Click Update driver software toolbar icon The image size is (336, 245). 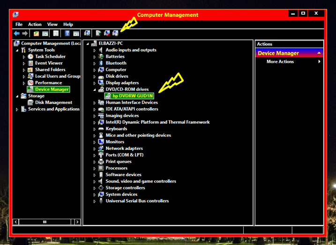tap(98, 33)
